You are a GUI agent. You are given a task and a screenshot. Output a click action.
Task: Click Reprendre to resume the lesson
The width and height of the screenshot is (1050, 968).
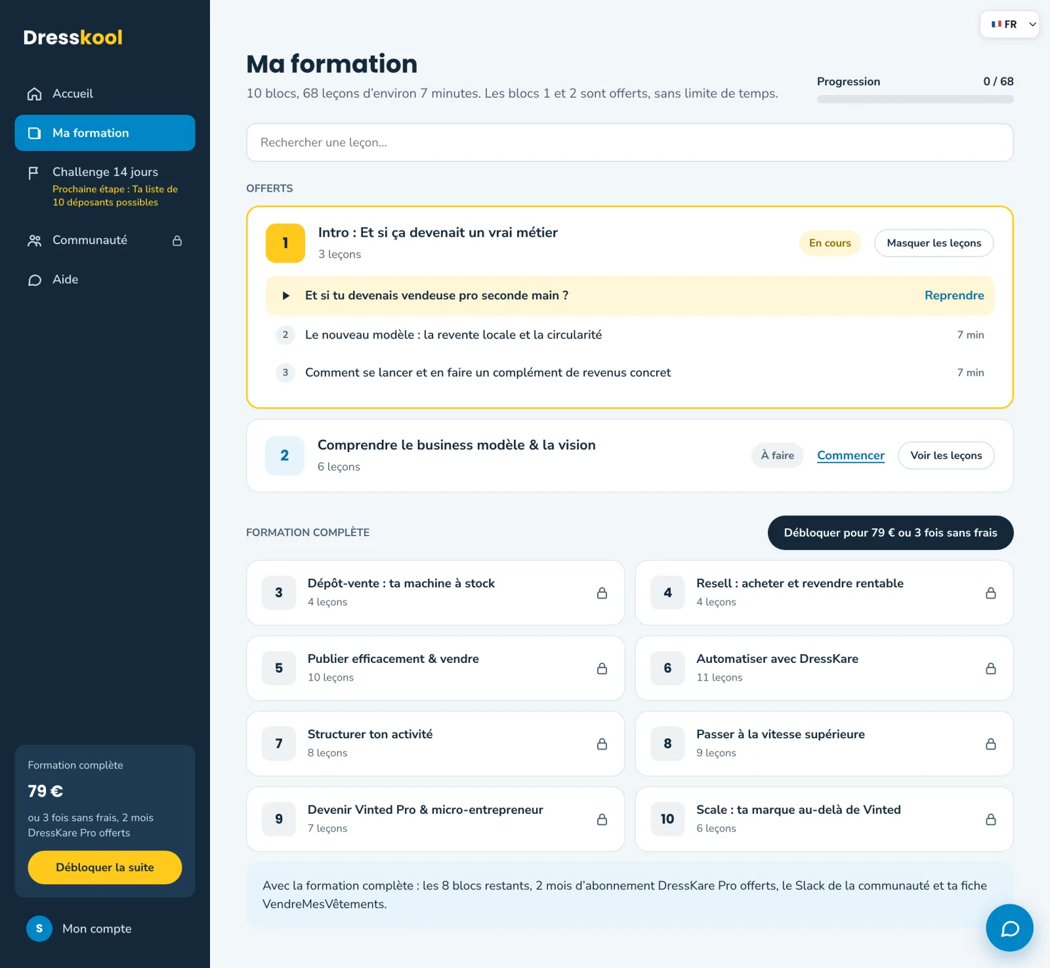[x=954, y=296]
